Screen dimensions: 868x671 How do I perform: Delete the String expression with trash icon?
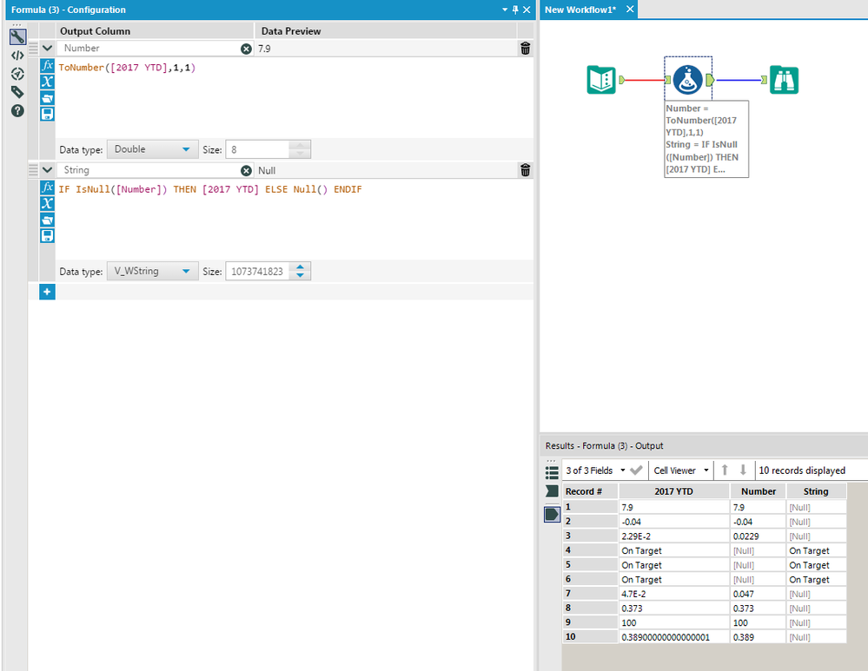coord(526,170)
